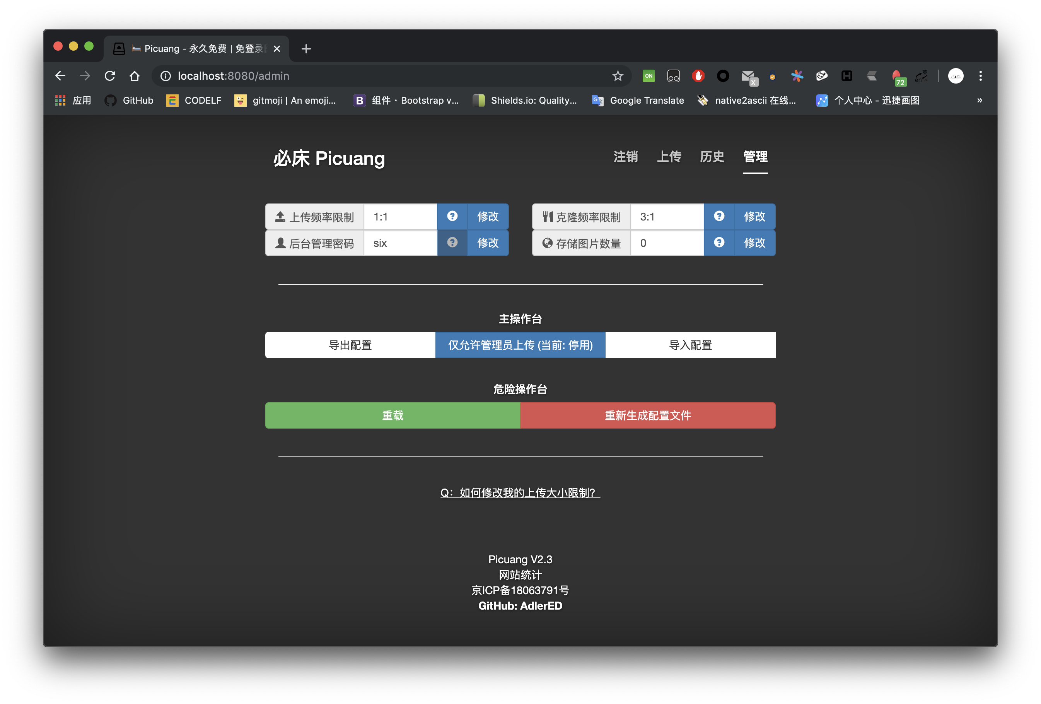Open the CODELF bookmark

194,101
